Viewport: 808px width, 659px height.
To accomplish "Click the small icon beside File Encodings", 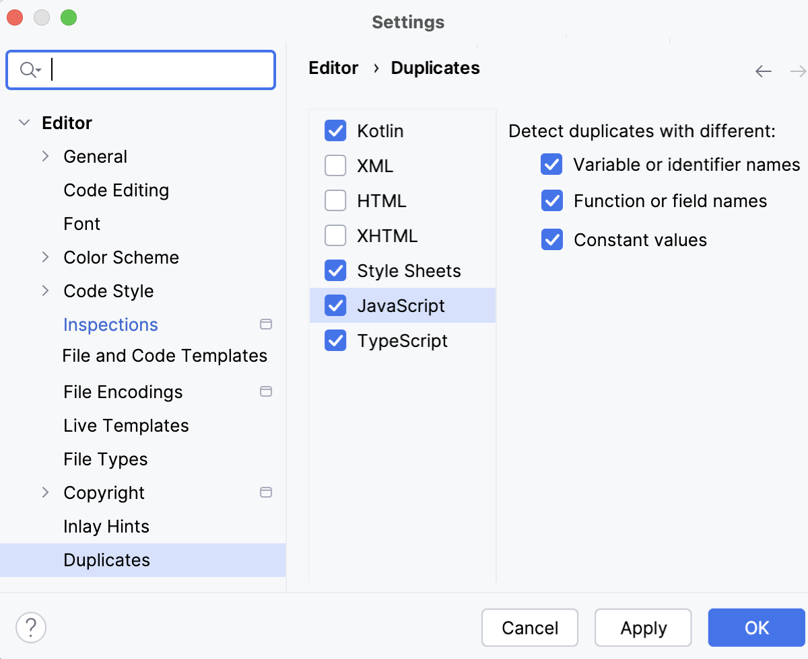I will [x=267, y=391].
